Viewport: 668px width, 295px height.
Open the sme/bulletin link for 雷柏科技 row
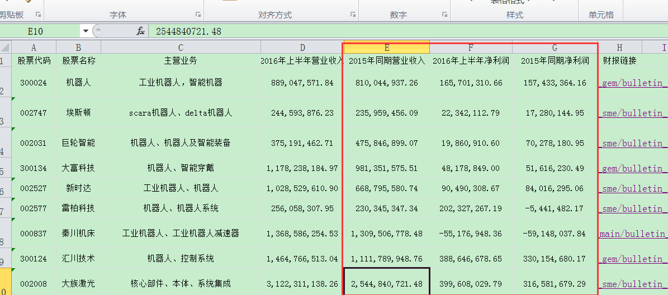click(x=633, y=208)
